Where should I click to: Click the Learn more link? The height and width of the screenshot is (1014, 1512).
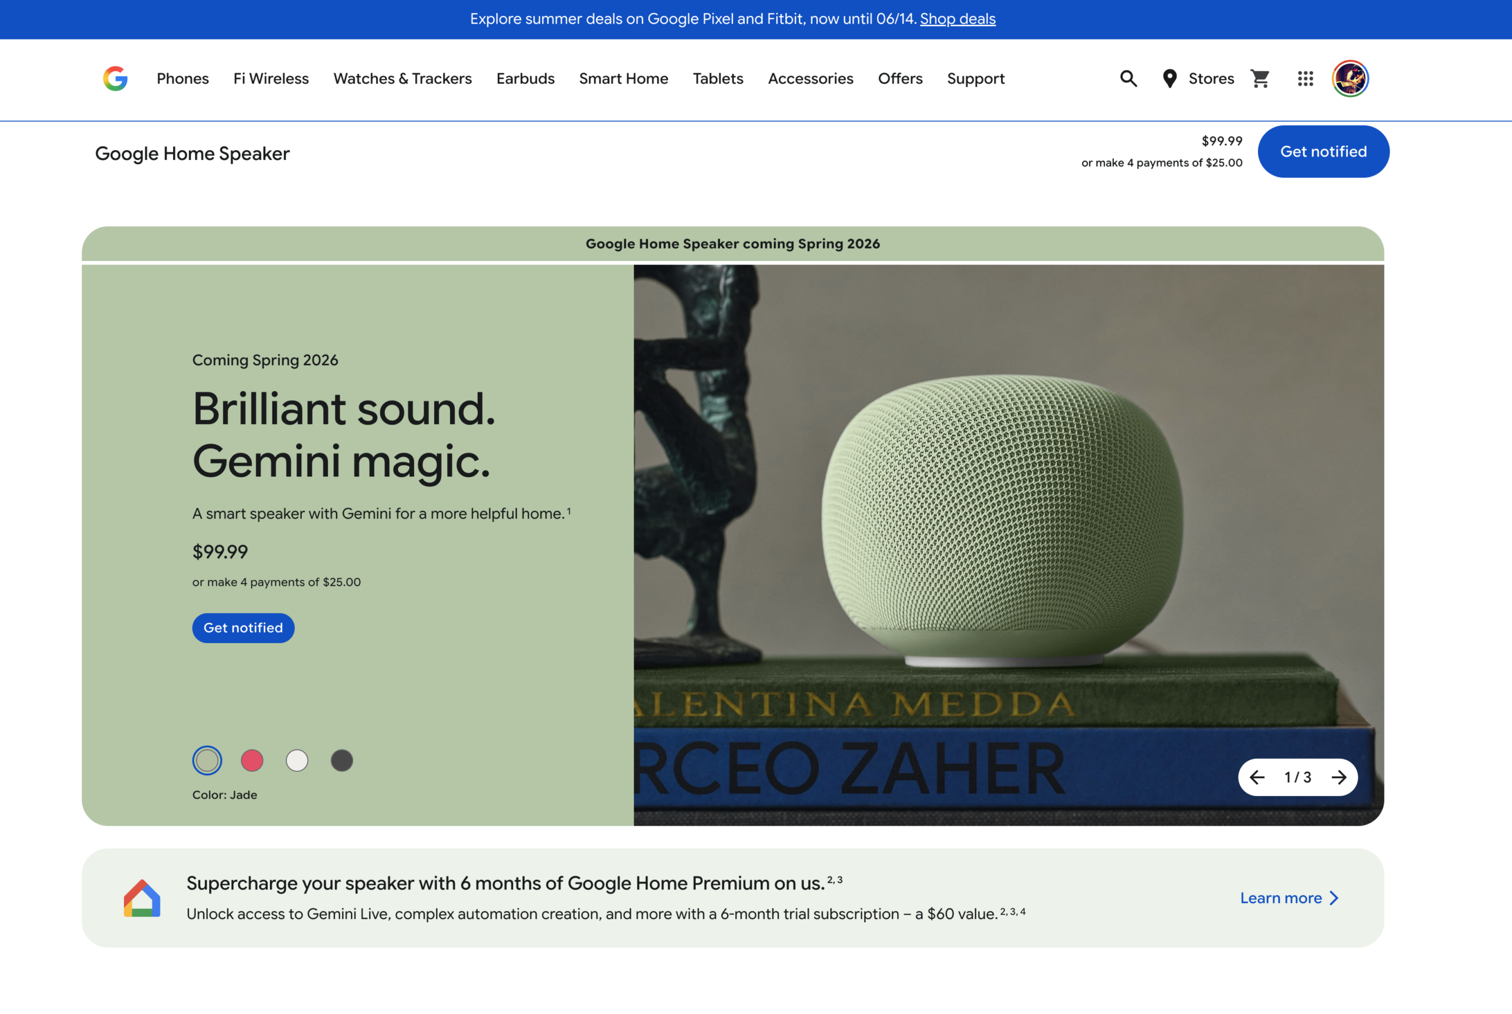[x=1280, y=898]
